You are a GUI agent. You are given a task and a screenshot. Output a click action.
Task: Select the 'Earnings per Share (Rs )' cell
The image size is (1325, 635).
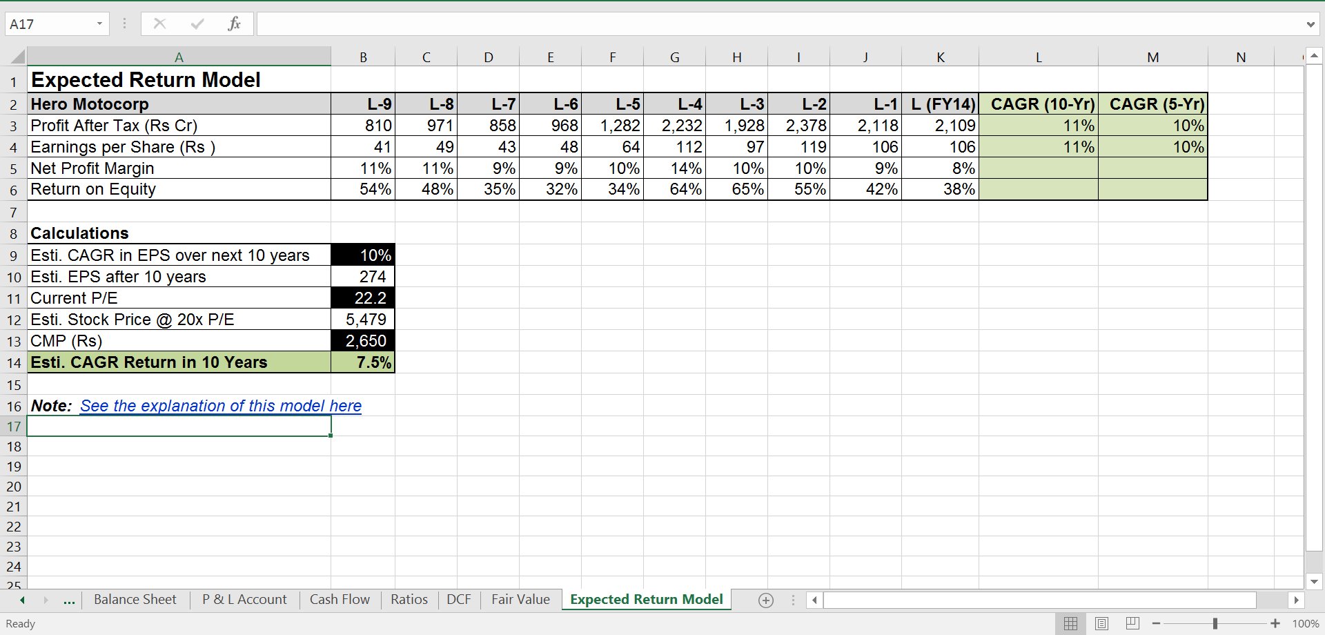[179, 147]
